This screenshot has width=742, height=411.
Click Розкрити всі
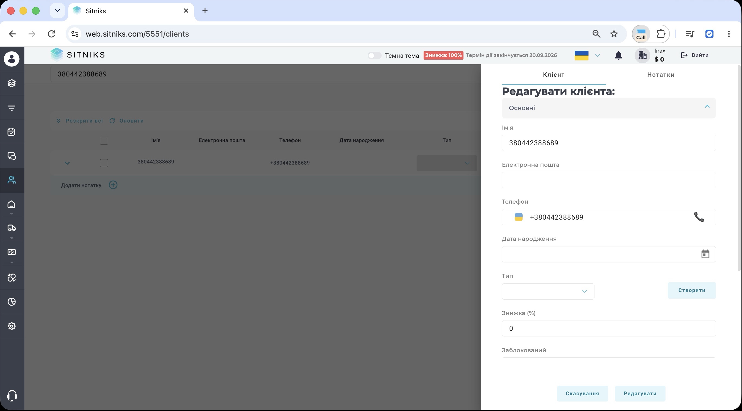point(79,121)
